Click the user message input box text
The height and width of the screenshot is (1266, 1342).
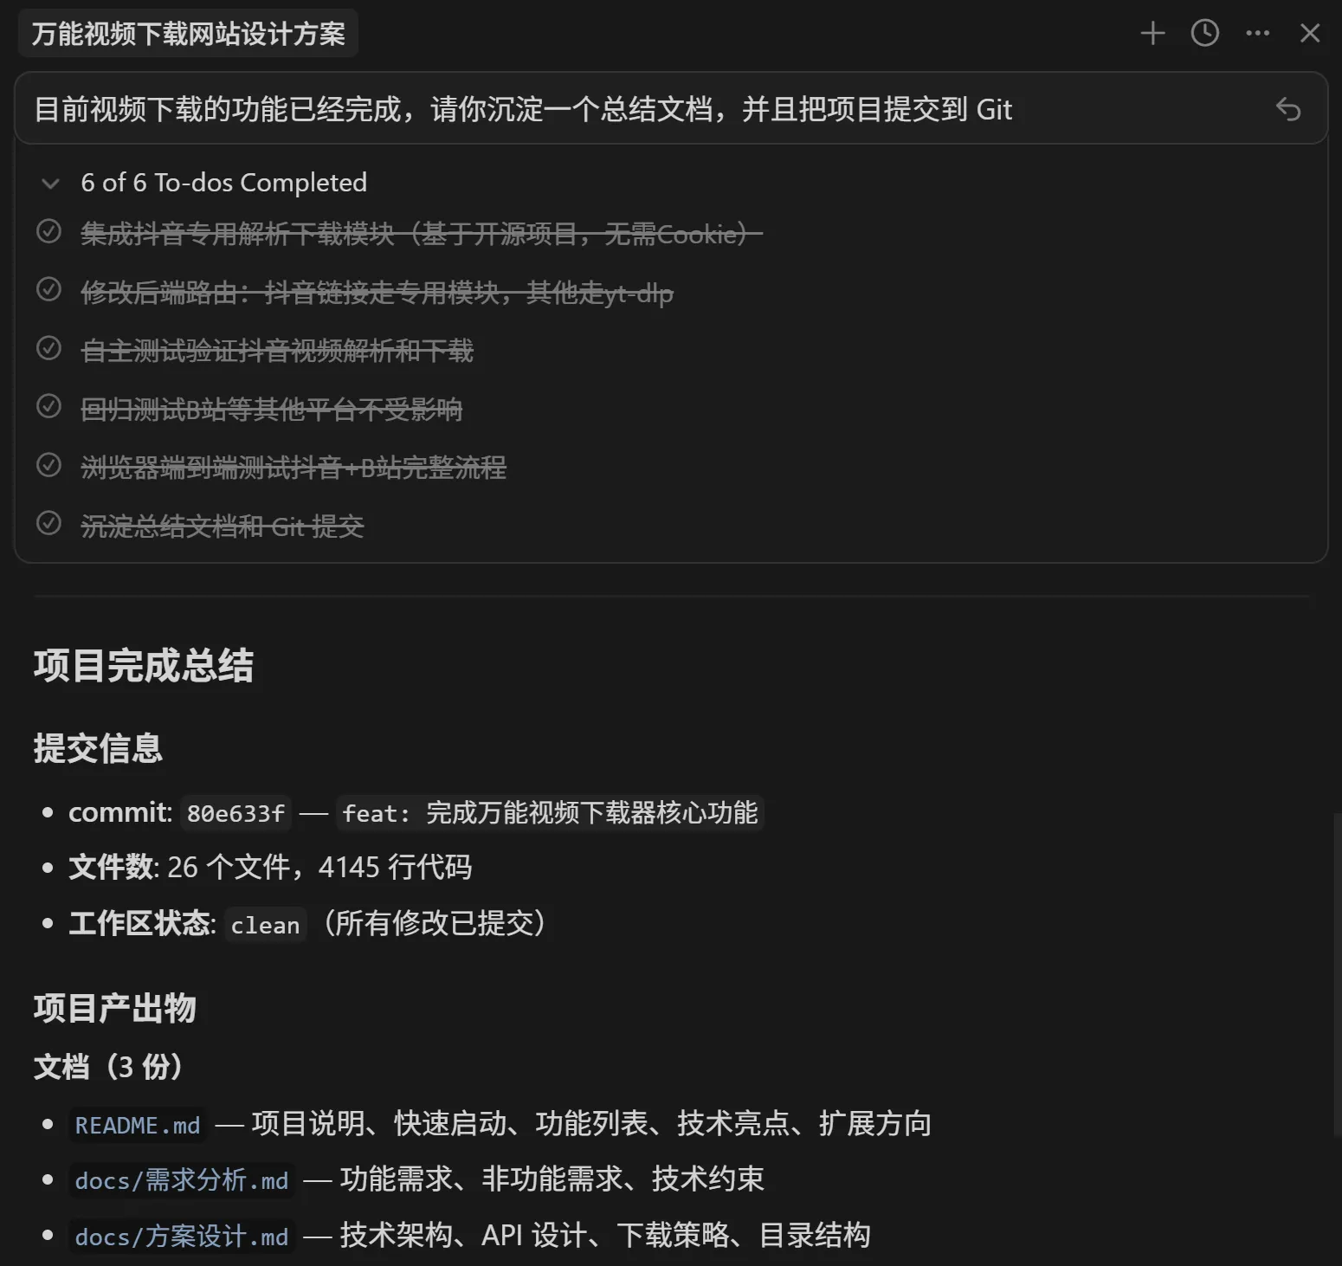[x=523, y=109]
